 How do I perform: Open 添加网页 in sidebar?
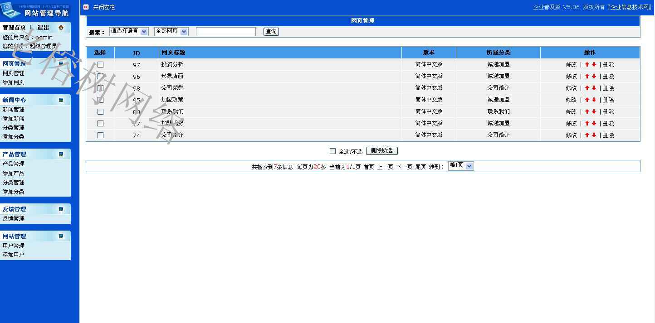[13, 82]
